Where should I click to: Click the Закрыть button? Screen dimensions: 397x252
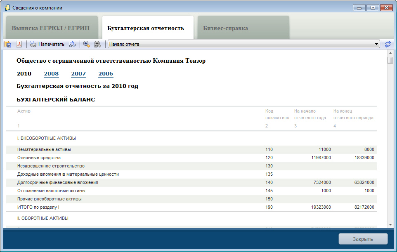pyautogui.click(x=363, y=239)
